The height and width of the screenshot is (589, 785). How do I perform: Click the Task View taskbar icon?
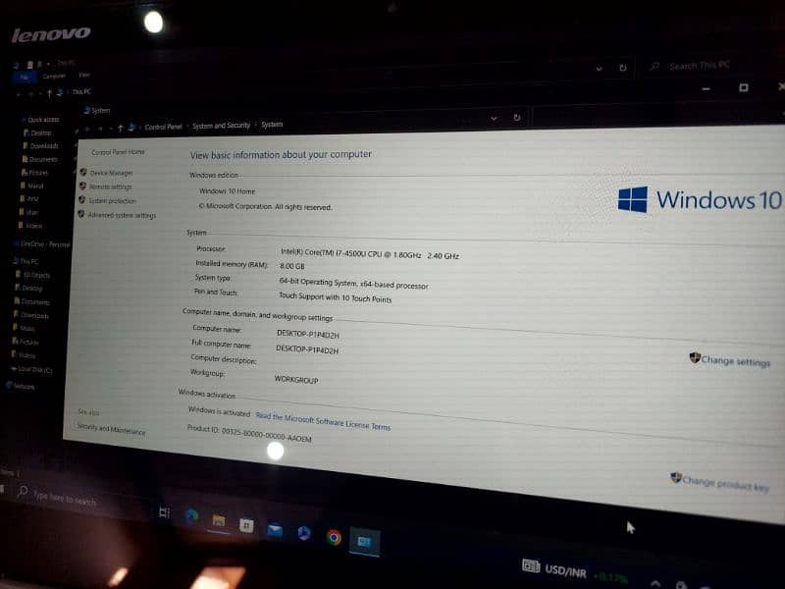[x=164, y=512]
